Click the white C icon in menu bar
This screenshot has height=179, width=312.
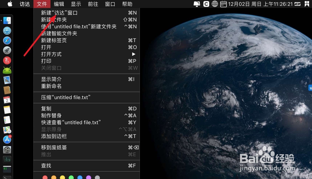(x=206, y=4)
